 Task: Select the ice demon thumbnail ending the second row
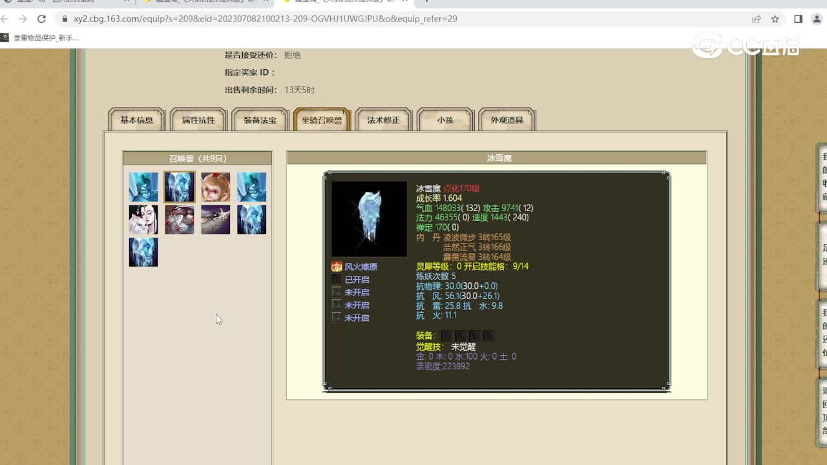click(252, 220)
